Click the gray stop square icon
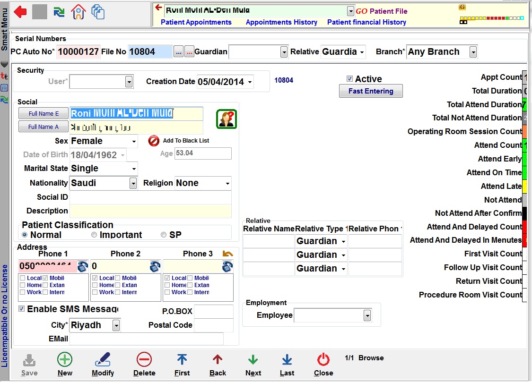Image resolution: width=532 pixels, height=382 pixels. (40, 12)
